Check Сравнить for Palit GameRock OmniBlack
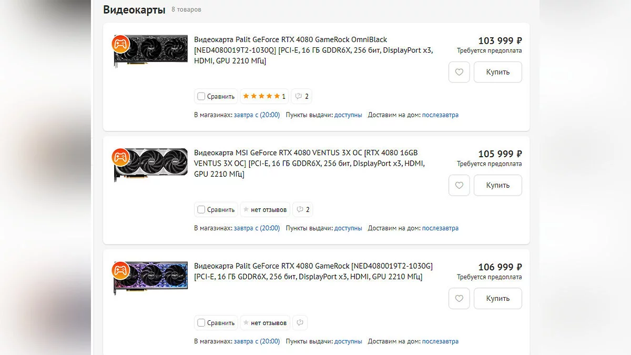631x355 pixels. tap(216, 96)
